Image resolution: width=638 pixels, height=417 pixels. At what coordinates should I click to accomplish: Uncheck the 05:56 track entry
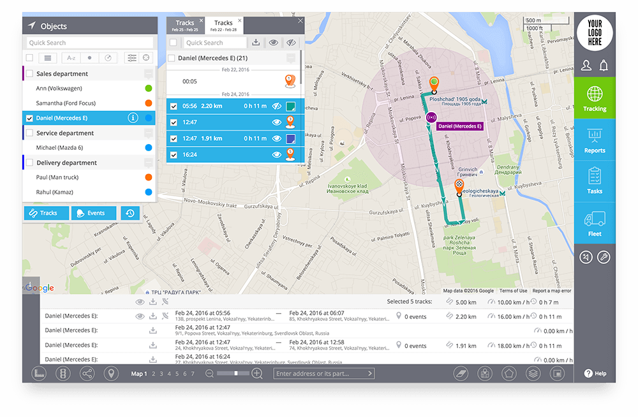tap(172, 106)
